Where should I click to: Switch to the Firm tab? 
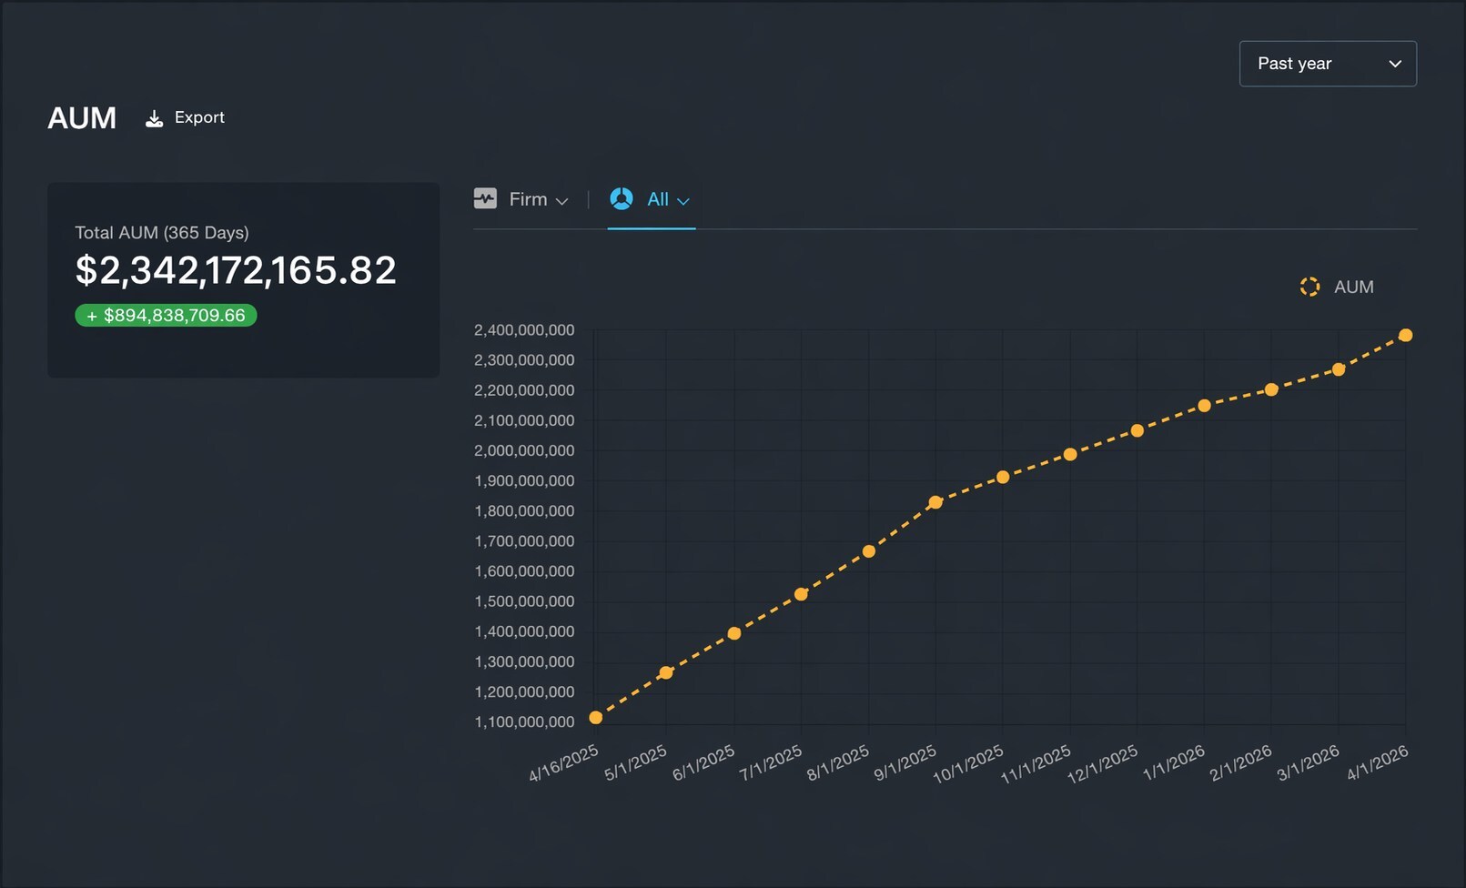[528, 199]
